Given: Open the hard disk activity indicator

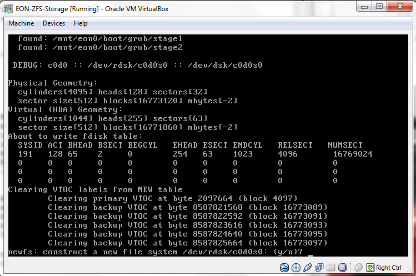Looking at the screenshot, I should point(284,268).
